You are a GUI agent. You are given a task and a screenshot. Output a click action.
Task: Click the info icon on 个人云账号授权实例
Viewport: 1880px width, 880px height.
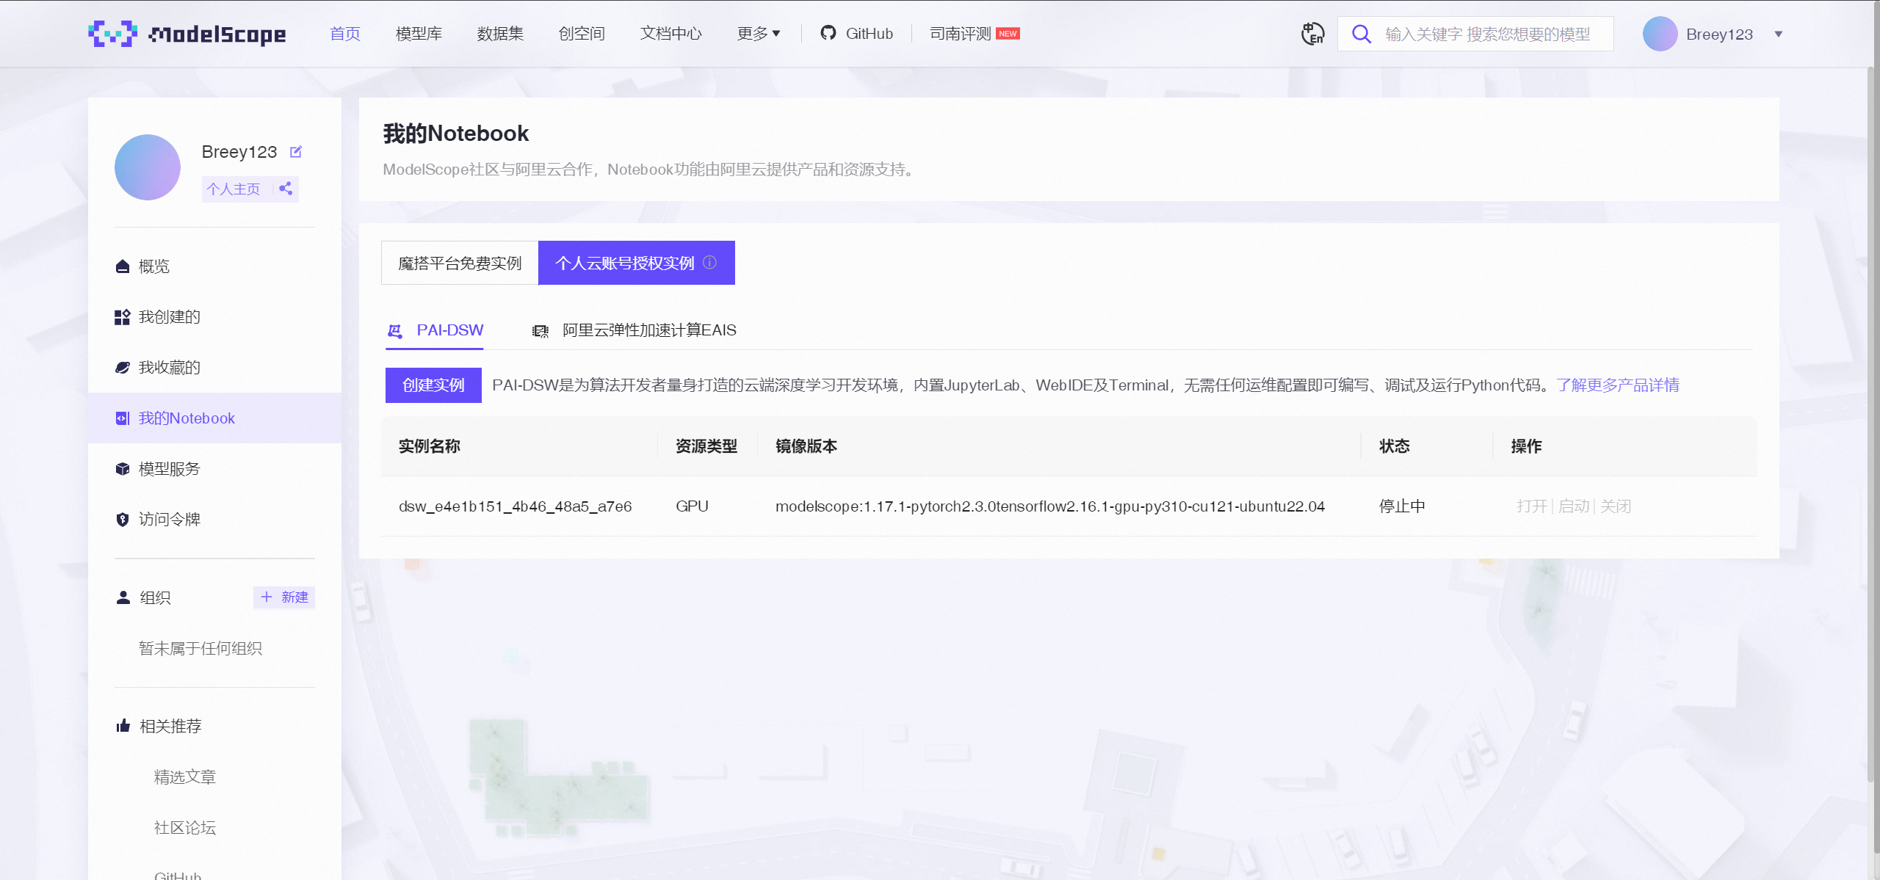tap(709, 262)
